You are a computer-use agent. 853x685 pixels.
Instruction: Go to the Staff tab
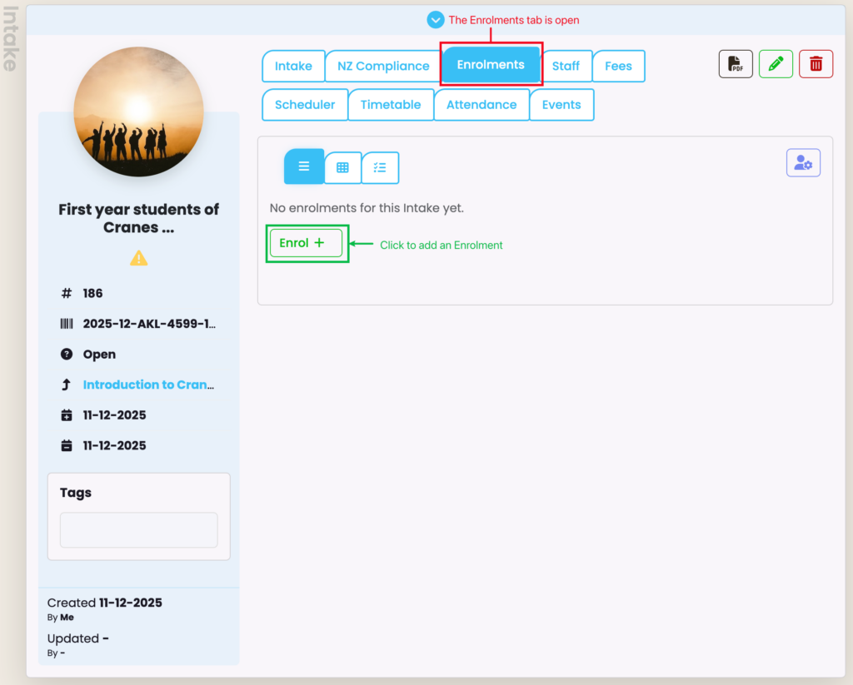click(x=566, y=67)
